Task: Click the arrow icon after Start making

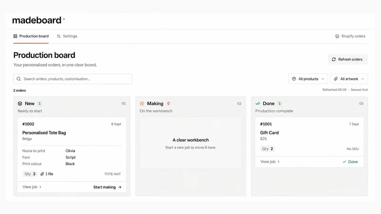Action: point(120,187)
